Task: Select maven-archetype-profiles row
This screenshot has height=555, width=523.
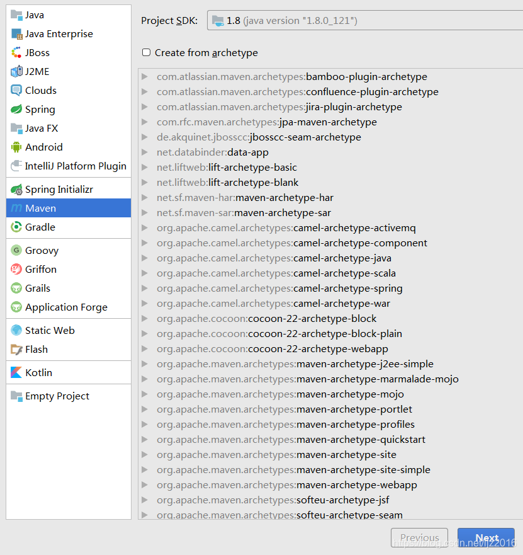Action: point(330,425)
